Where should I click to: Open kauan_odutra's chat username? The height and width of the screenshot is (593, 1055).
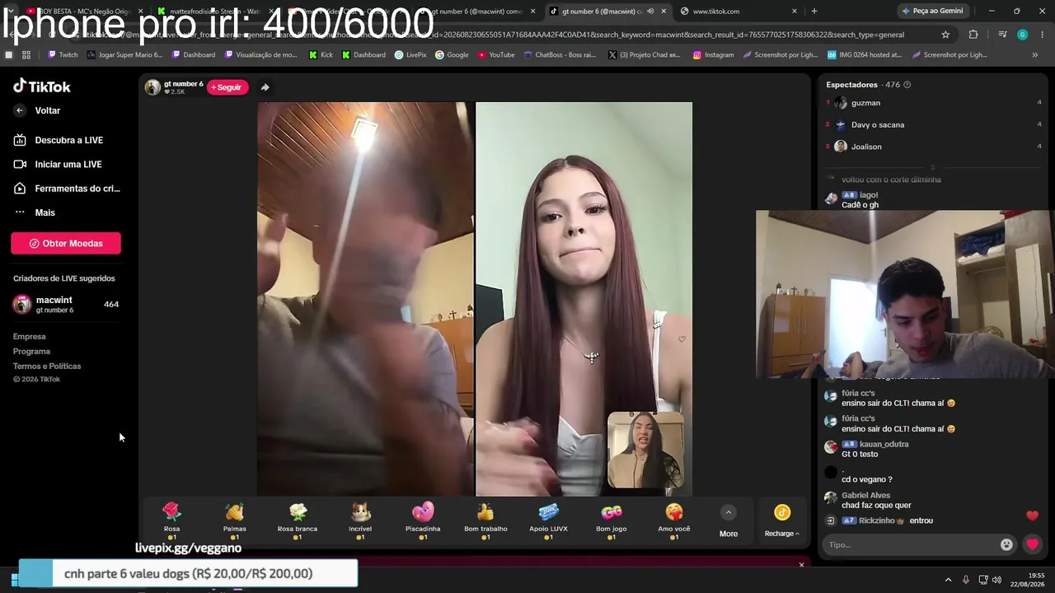pyautogui.click(x=884, y=445)
